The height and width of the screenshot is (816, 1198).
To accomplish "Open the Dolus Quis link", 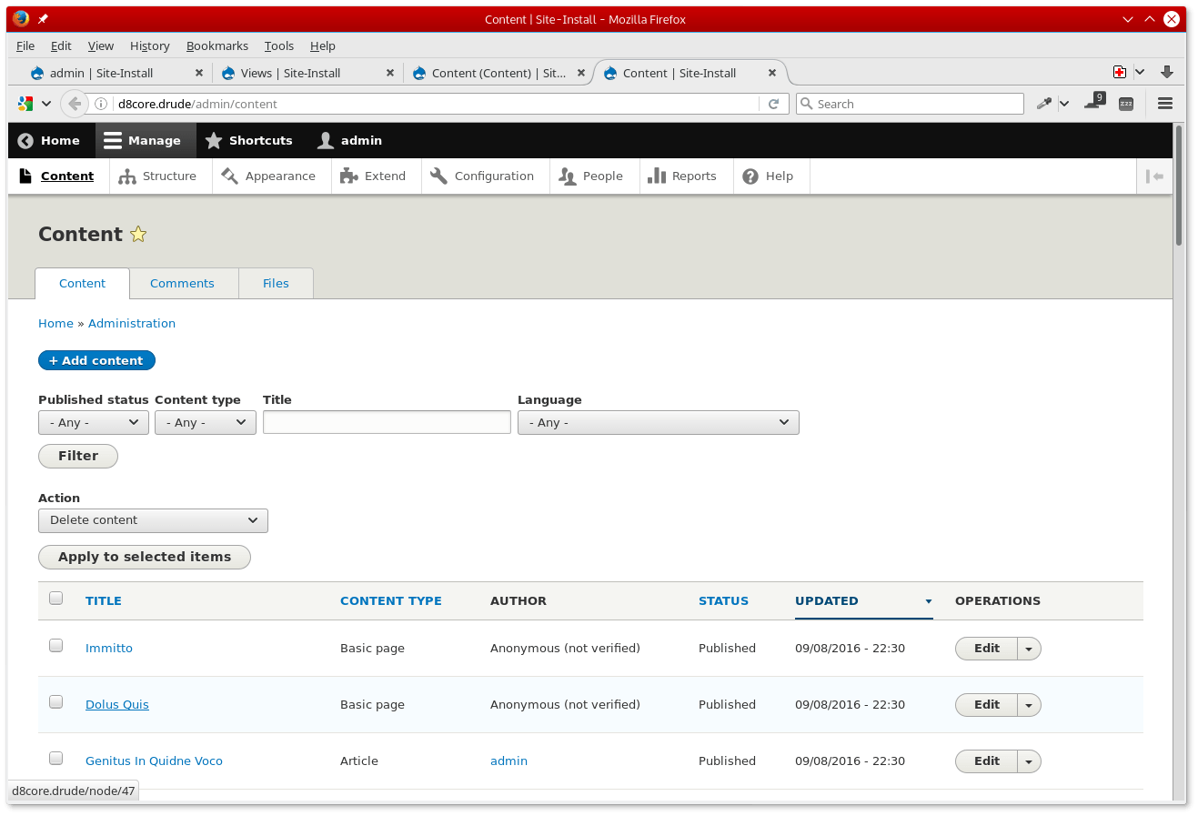I will [117, 705].
